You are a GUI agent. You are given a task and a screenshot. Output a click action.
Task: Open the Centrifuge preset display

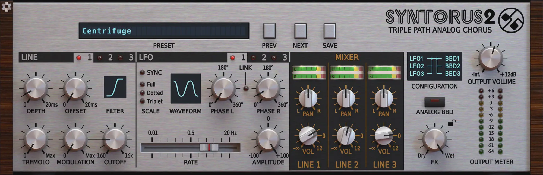[x=164, y=31]
